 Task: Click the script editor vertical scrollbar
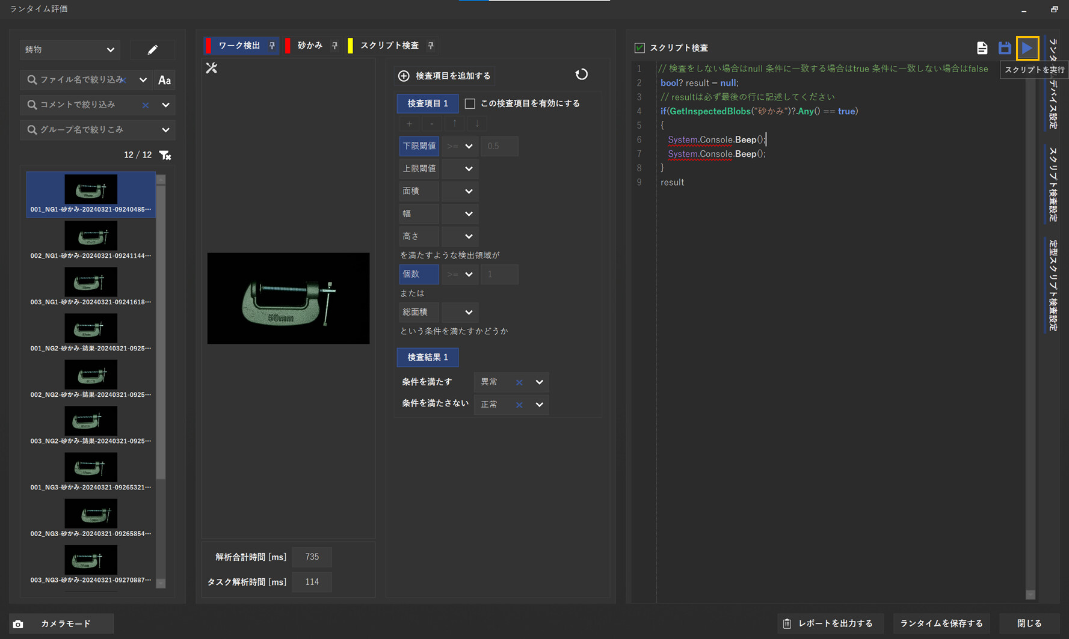pyautogui.click(x=1030, y=331)
